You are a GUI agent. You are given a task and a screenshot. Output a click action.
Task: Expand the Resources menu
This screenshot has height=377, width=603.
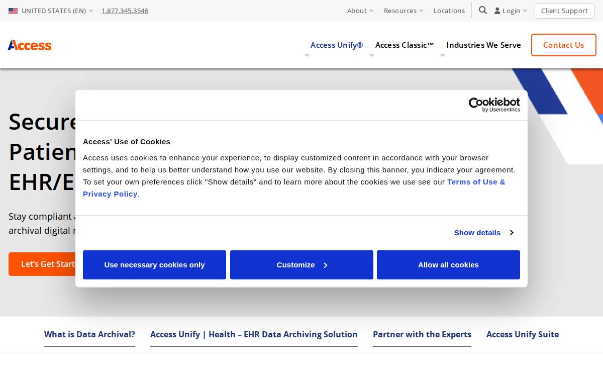tap(404, 11)
